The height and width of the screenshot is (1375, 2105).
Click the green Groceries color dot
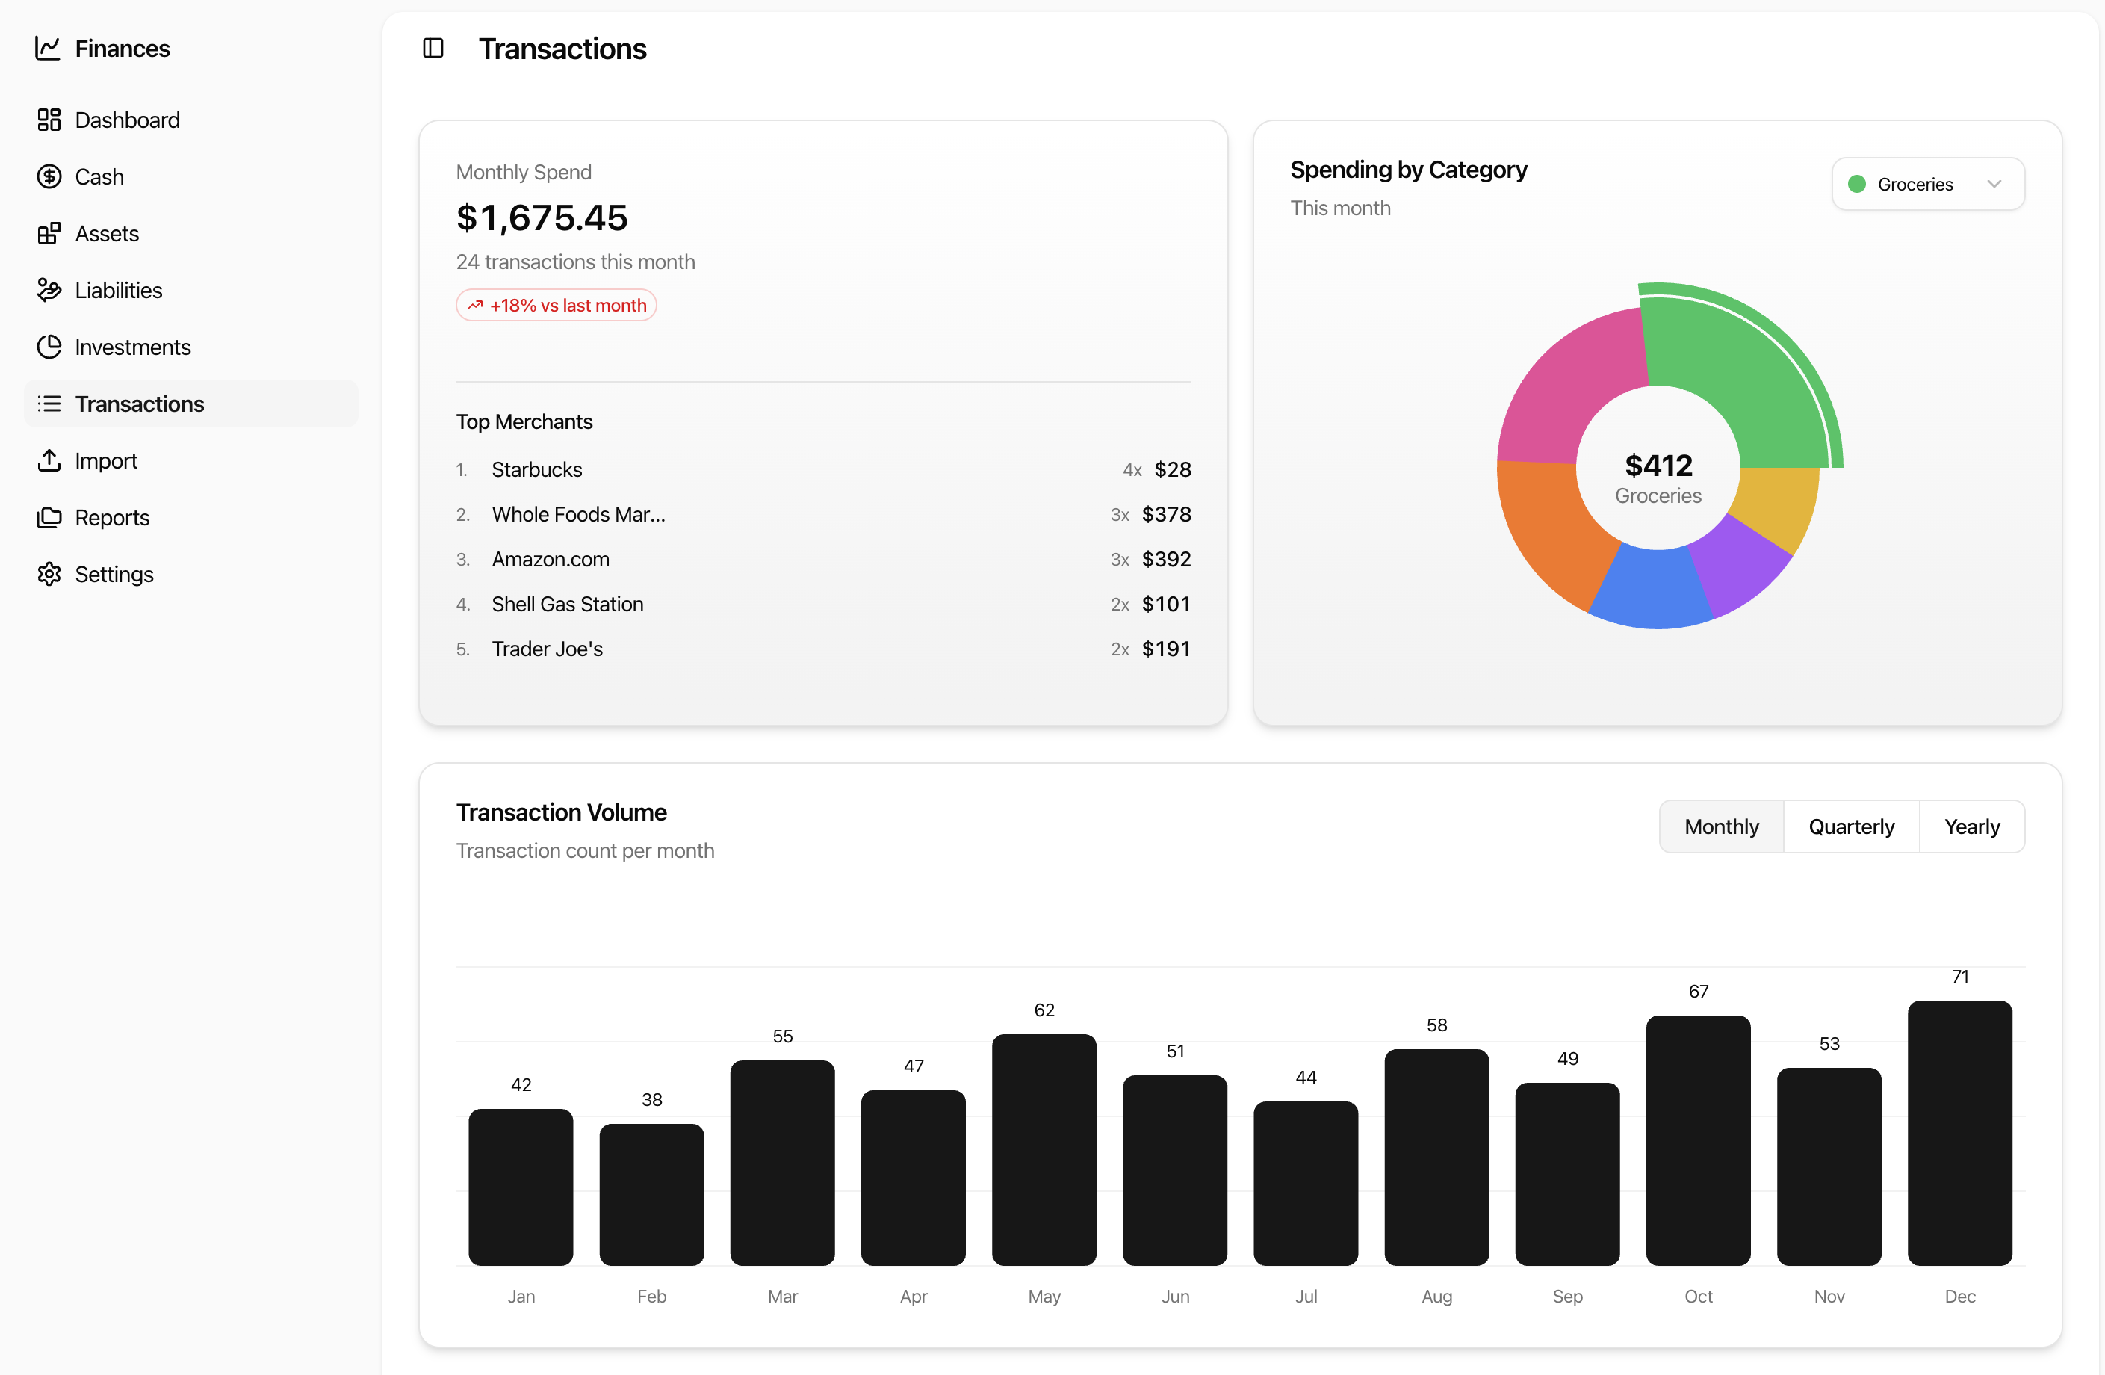click(x=1858, y=183)
